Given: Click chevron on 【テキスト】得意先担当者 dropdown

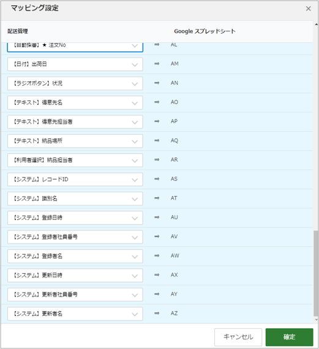Looking at the screenshot, I should 135,122.
